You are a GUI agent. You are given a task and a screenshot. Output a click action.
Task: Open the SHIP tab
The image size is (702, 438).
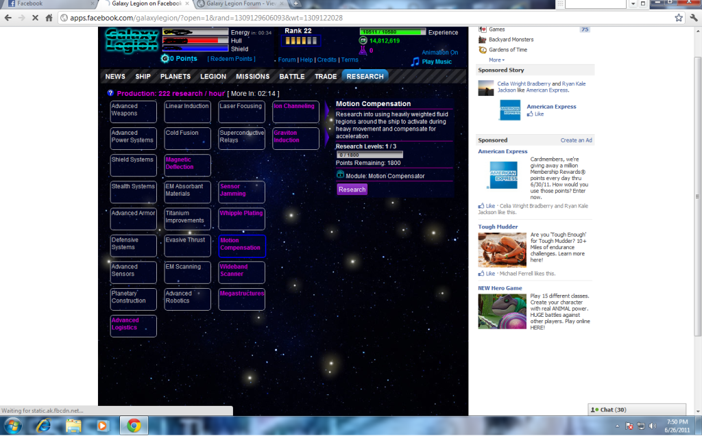point(143,77)
